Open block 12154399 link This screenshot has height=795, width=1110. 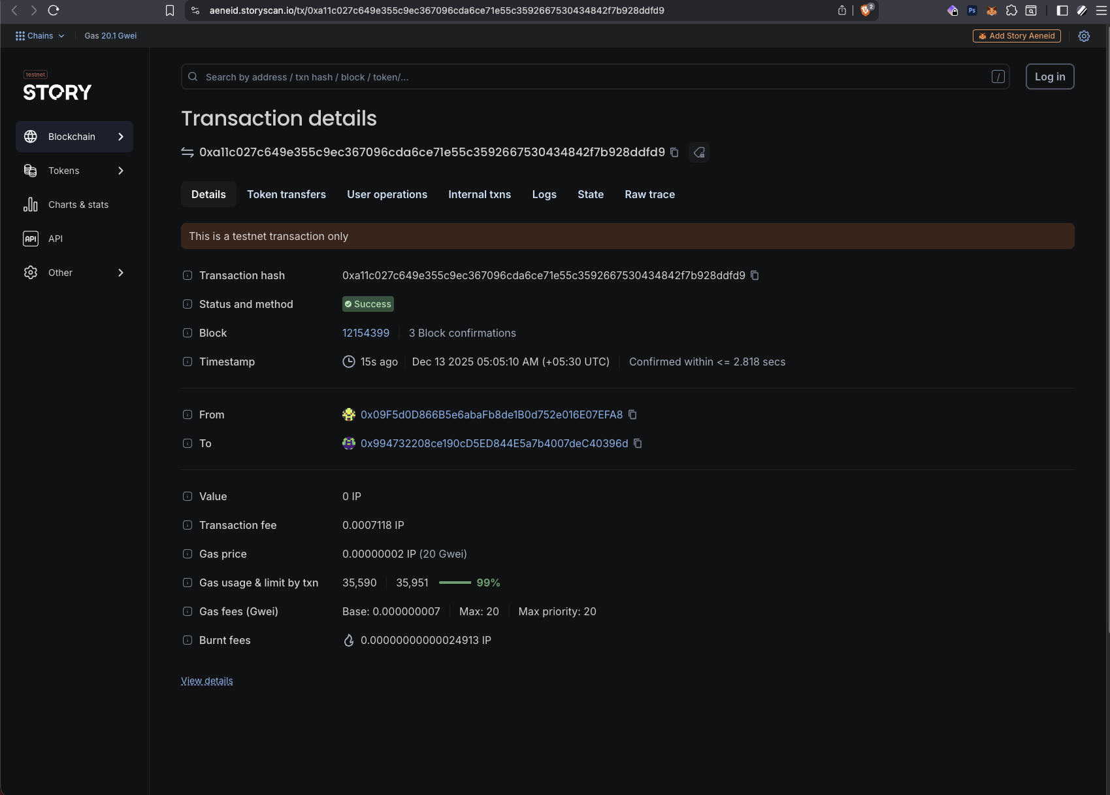pos(366,333)
